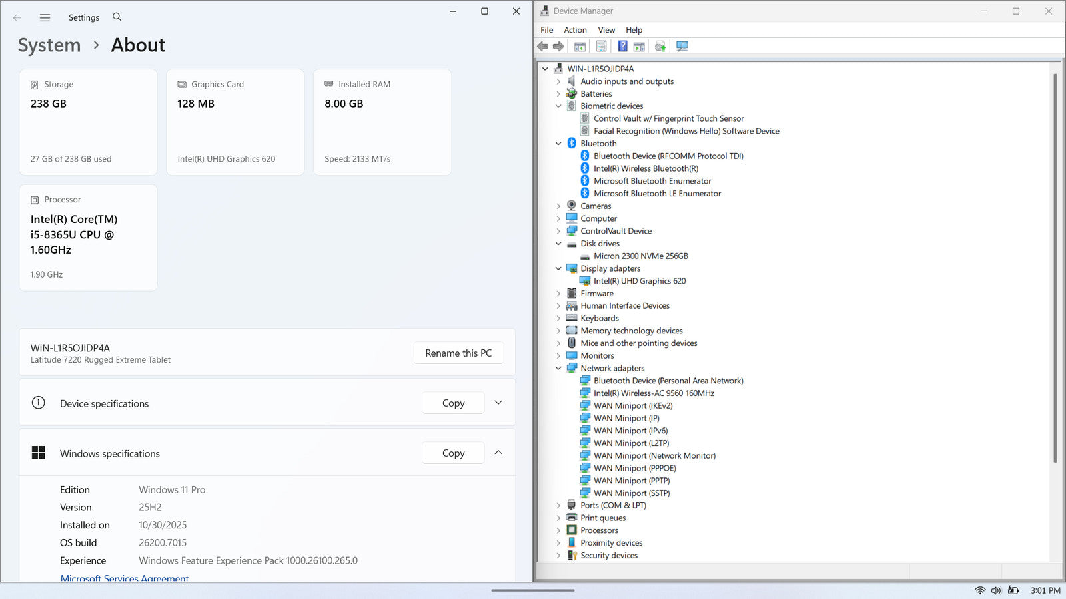Expand the Audio inputs and outputs node
The width and height of the screenshot is (1066, 599).
[x=558, y=81]
